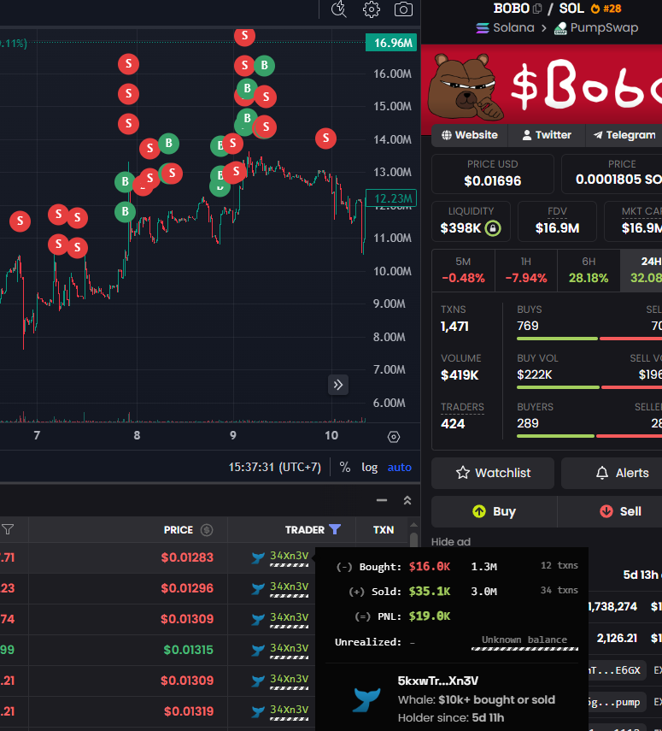Image resolution: width=662 pixels, height=731 pixels.
Task: Open chart time axis settings icon
Action: coord(394,437)
